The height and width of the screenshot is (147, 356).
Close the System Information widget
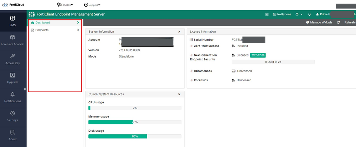point(179,32)
